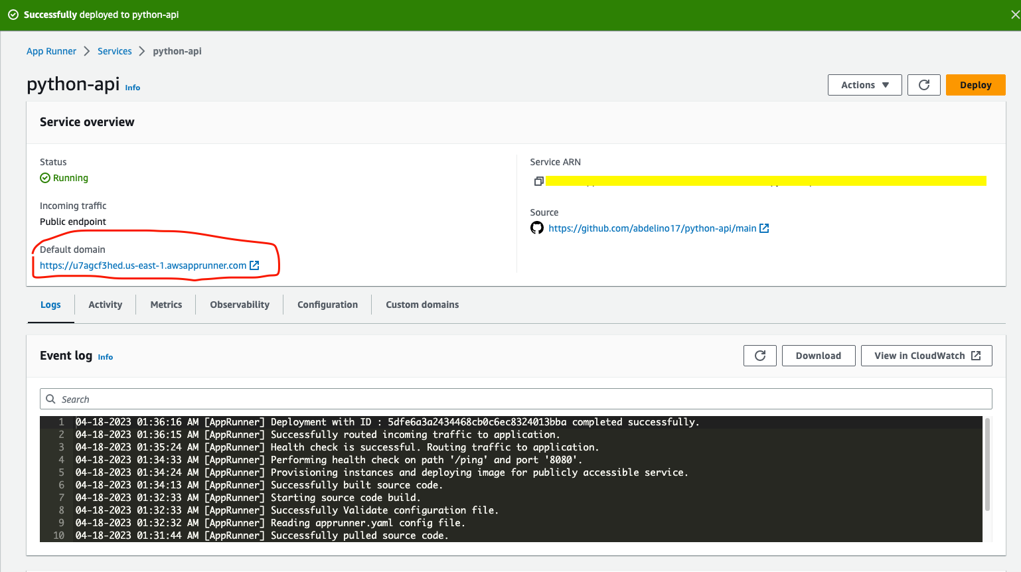Image resolution: width=1021 pixels, height=572 pixels.
Task: Copy the Service ARN using the copy icon
Action: pyautogui.click(x=538, y=180)
